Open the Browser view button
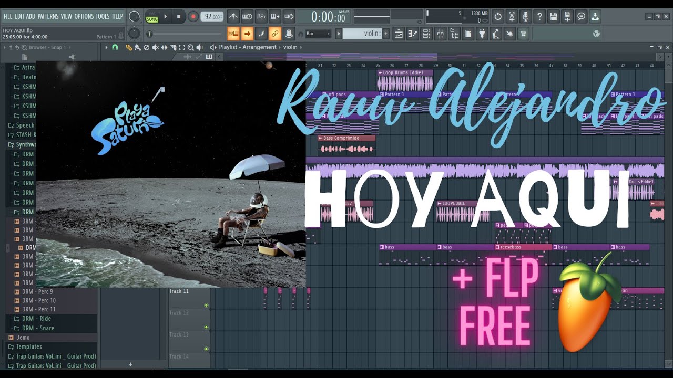673x378 pixels. point(454,34)
